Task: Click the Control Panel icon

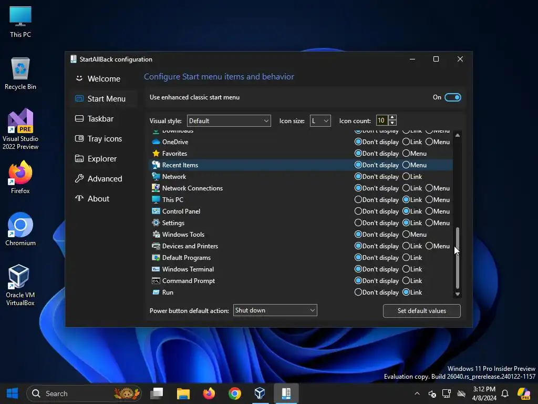Action: coord(156,211)
